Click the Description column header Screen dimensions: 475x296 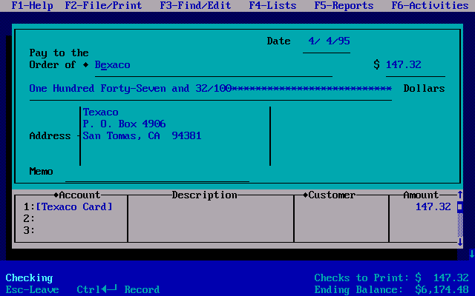click(205, 195)
